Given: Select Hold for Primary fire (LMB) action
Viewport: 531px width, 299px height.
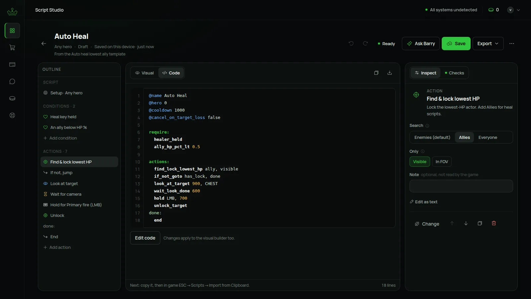Looking at the screenshot, I should [x=79, y=205].
